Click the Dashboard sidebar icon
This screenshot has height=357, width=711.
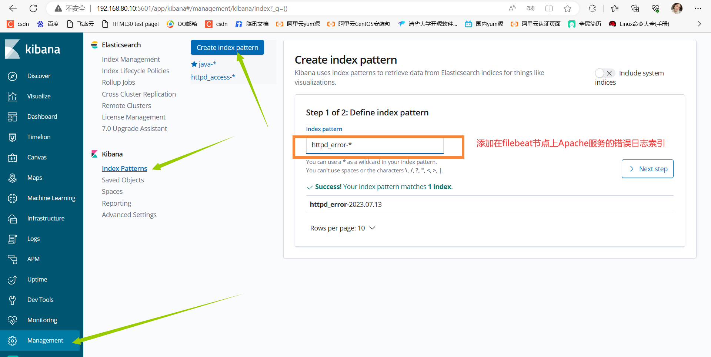coord(13,117)
